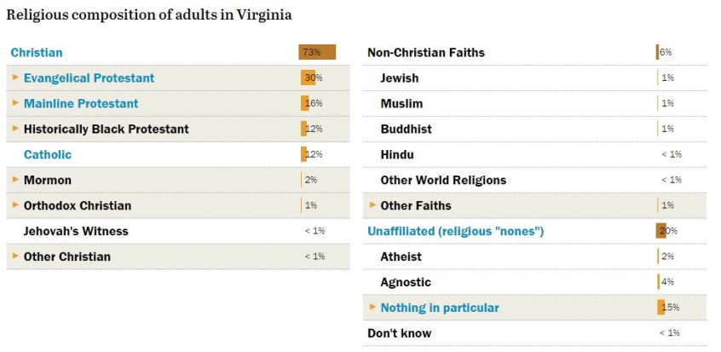Expand the Mainline Protestant triangle
This screenshot has width=721, height=352.
click(x=15, y=103)
